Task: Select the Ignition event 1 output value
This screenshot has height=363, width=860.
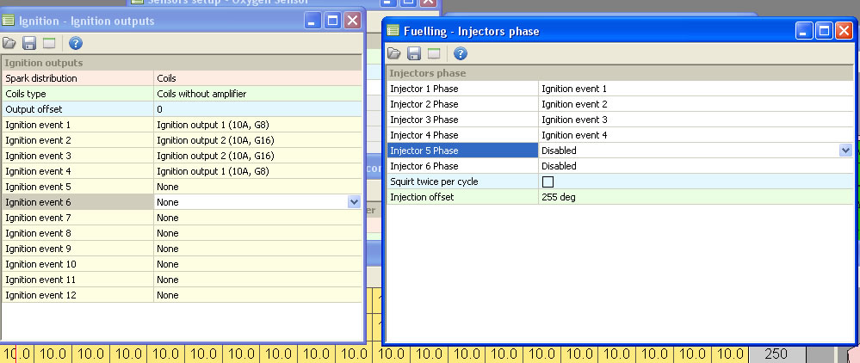Action: [x=257, y=125]
